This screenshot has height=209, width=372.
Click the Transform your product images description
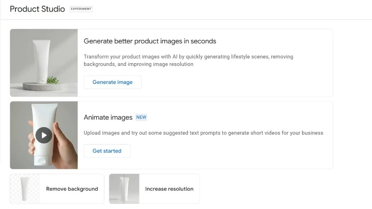click(188, 60)
